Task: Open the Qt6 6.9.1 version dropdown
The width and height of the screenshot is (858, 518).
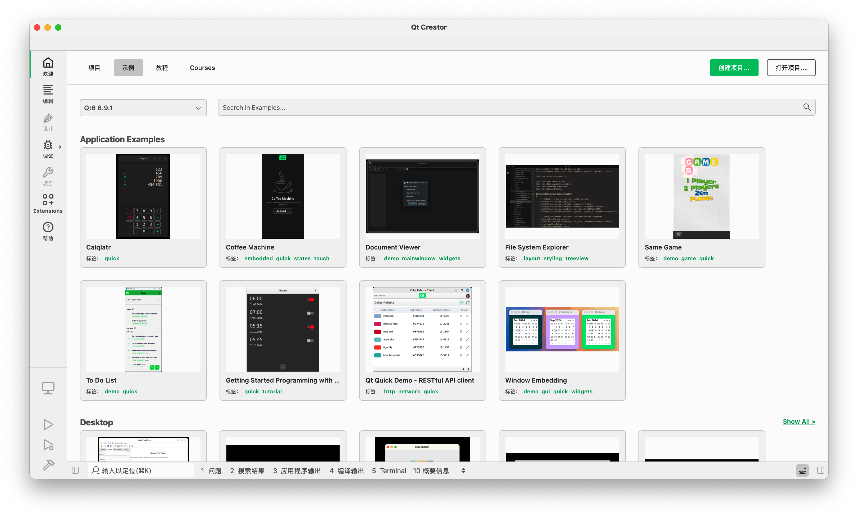Action: tap(143, 108)
